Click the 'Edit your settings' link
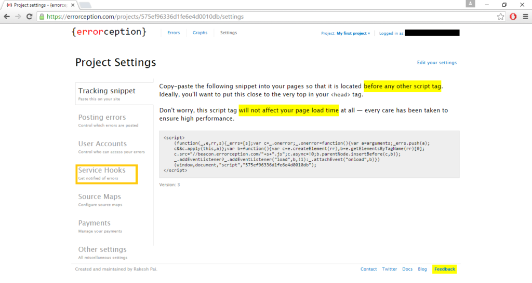The image size is (532, 283). [436, 63]
